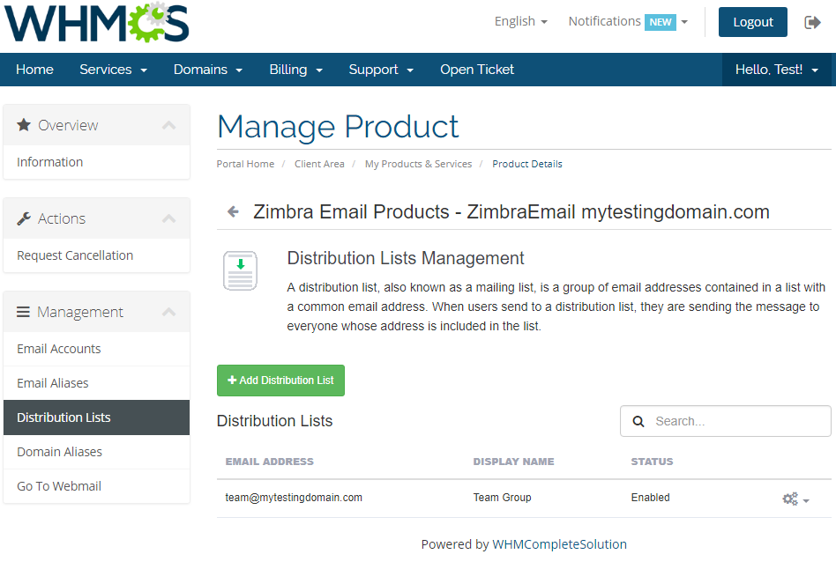Follow the Portal Home breadcrumb
This screenshot has height=569, width=836.
coord(245,164)
